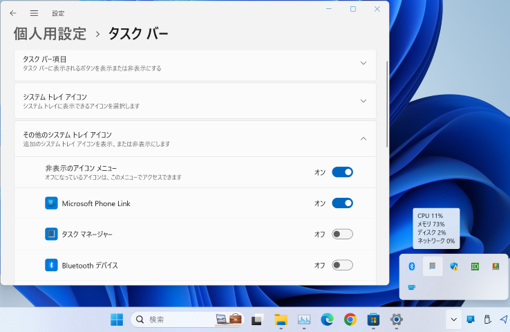
Task: Go to 個人用設定 via breadcrumb
Action: click(x=50, y=34)
